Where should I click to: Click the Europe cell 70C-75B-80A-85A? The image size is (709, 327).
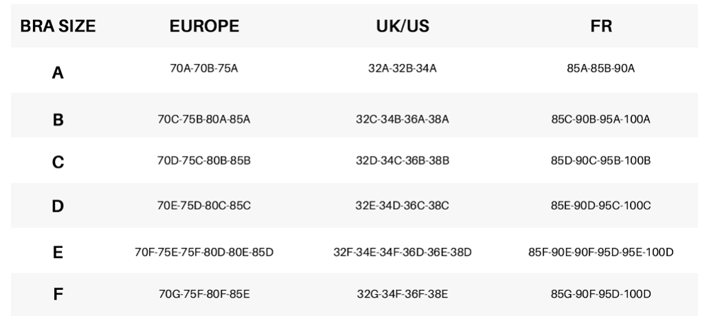click(x=204, y=120)
